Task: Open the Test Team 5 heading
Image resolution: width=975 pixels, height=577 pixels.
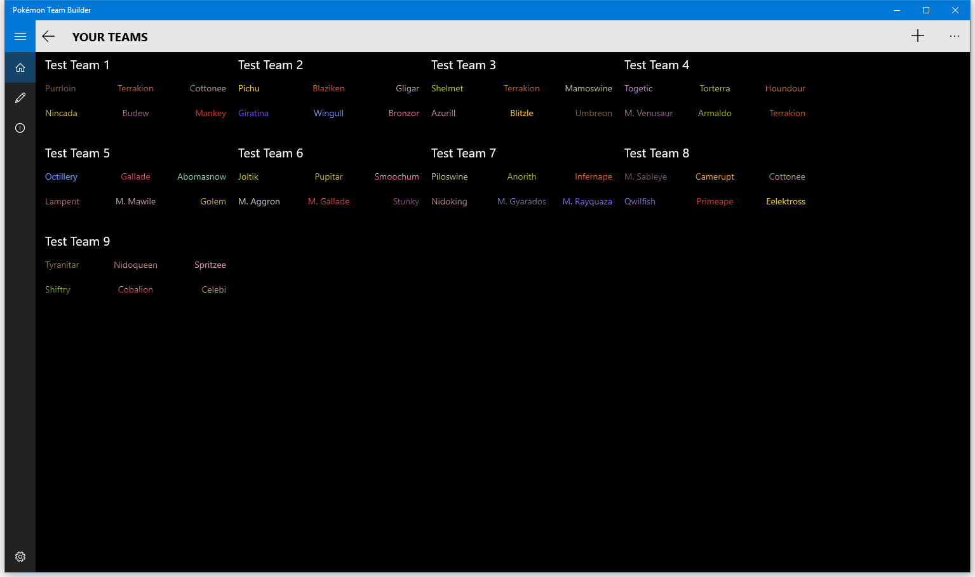Action: 77,153
